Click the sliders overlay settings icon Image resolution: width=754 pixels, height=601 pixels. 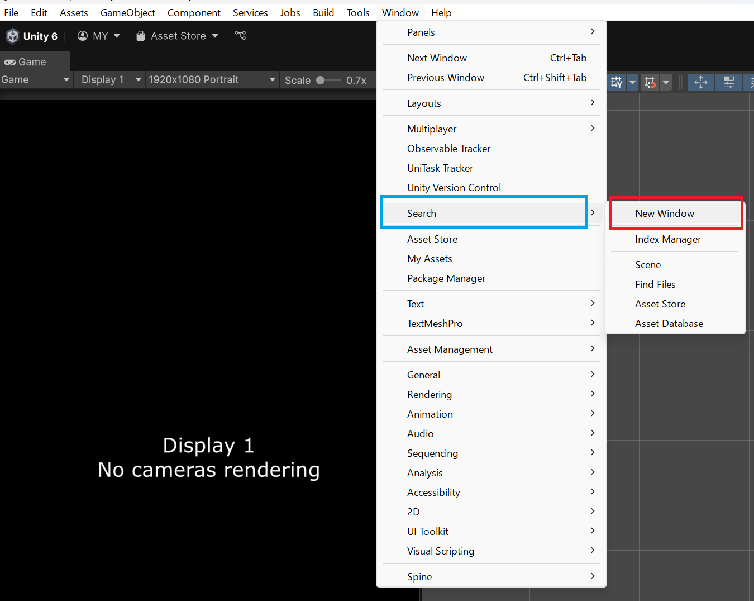(729, 82)
